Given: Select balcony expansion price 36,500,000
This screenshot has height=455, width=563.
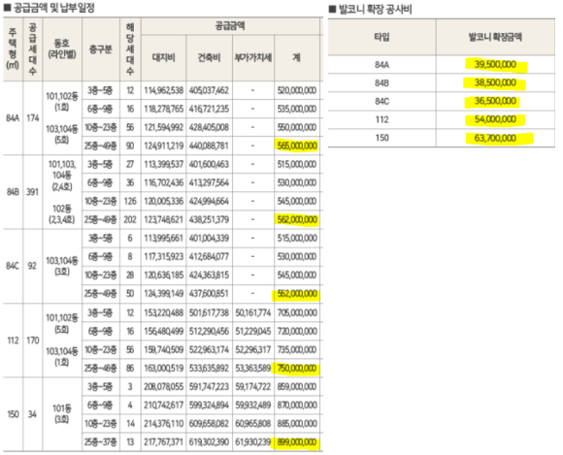Looking at the screenshot, I should click(495, 101).
